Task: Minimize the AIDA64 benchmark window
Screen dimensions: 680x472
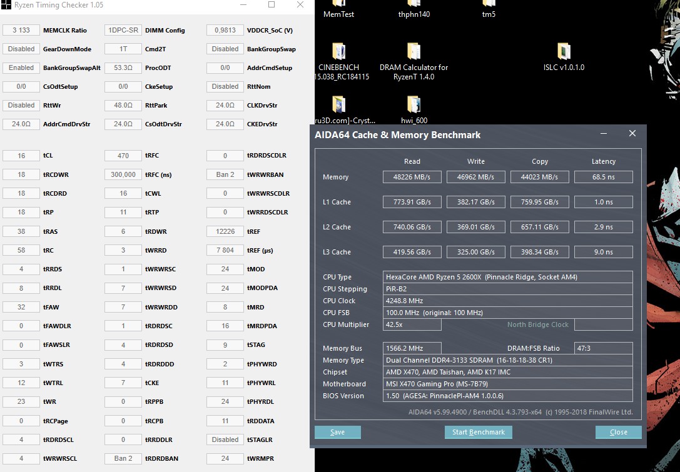Action: [x=603, y=134]
